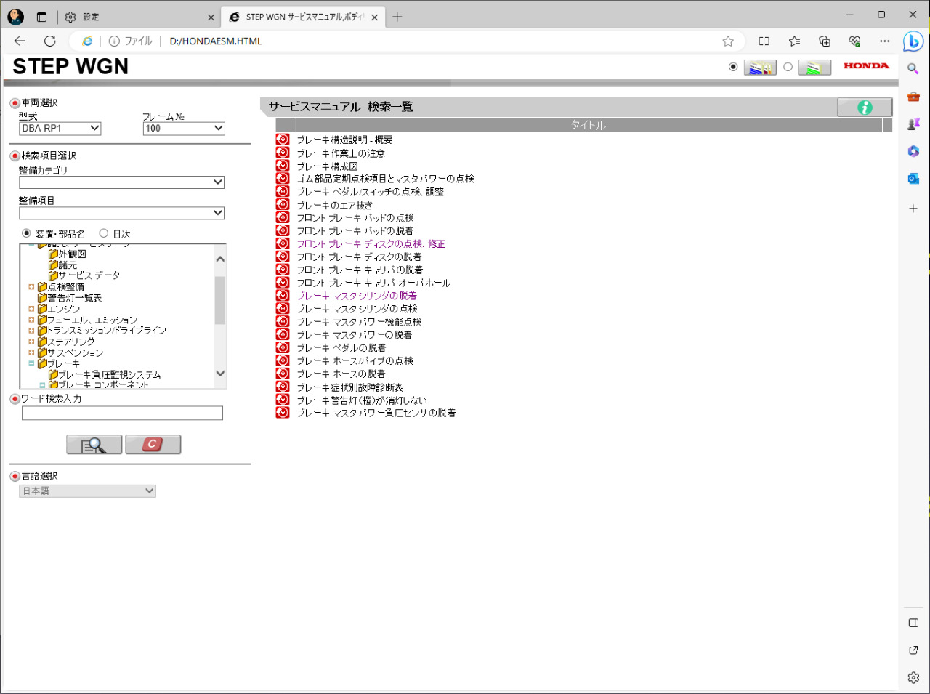The height and width of the screenshot is (694, 930).
Task: Select the 装置・部品名 radio button
Action: [27, 233]
